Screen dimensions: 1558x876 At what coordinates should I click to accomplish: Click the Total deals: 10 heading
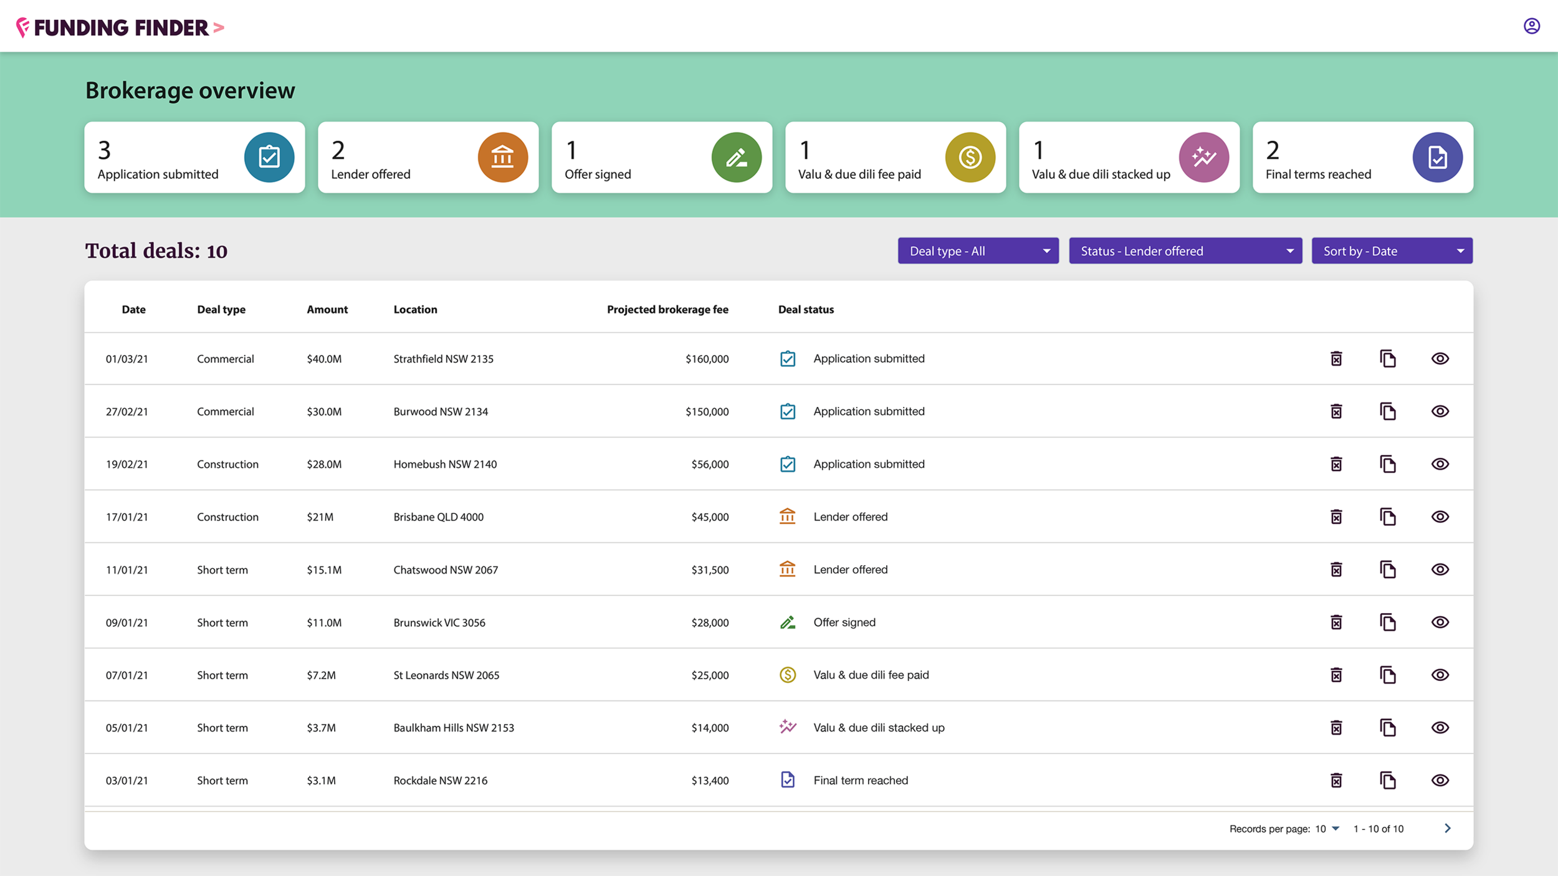tap(156, 251)
